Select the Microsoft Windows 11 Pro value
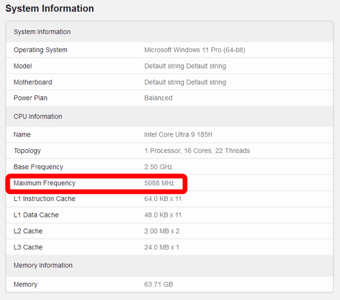The height and width of the screenshot is (300, 340). [x=195, y=50]
